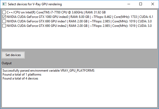Tick the GTX 690 GPU index2 checkbox
The height and width of the screenshot is (109, 159).
[x=4, y=26]
